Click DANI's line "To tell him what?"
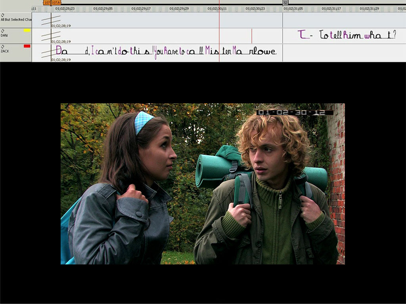This screenshot has width=406, height=304. (347, 35)
